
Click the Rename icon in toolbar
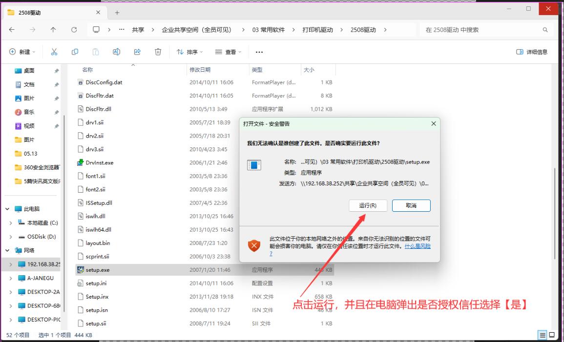pos(116,52)
